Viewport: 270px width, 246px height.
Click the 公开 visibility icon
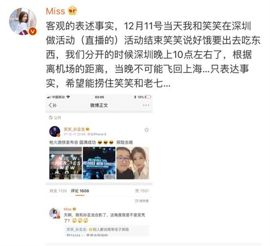pyautogui.click(x=51, y=117)
